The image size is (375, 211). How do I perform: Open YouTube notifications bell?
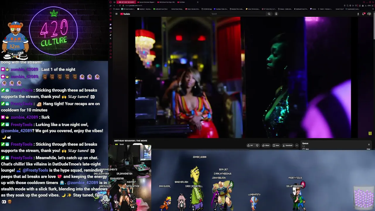point(364,14)
